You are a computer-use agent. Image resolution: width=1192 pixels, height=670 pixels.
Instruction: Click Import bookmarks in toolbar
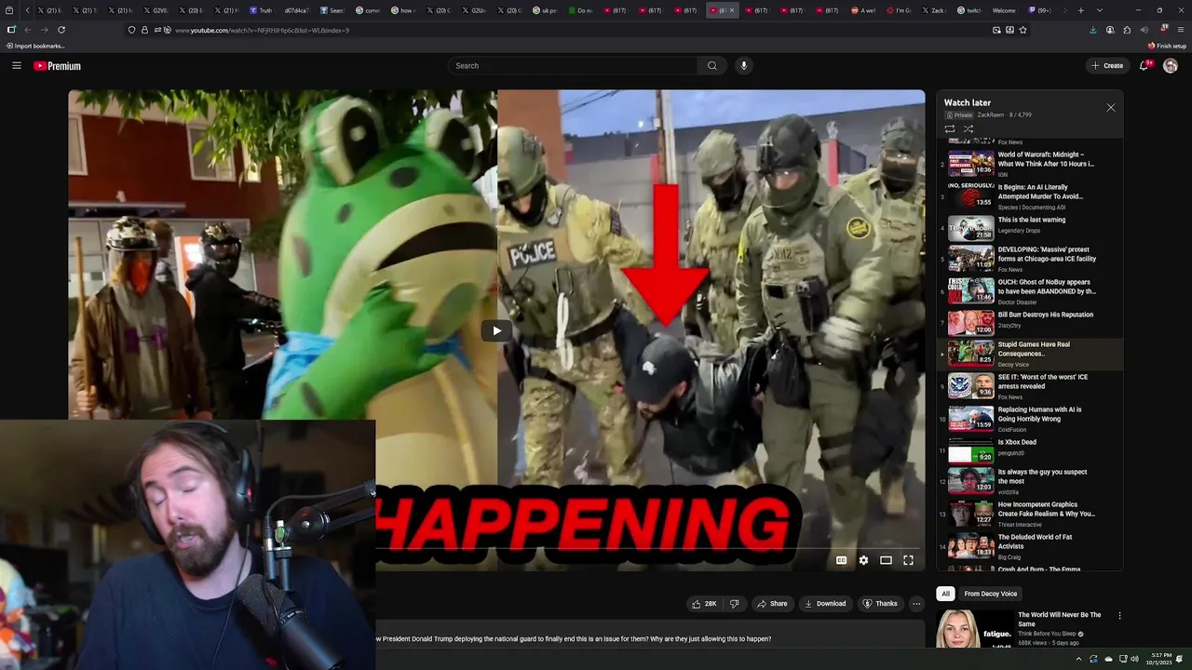(x=35, y=46)
